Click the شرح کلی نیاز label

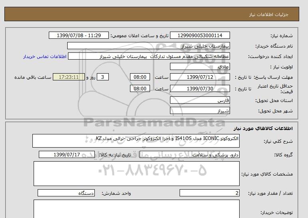tap(278, 141)
